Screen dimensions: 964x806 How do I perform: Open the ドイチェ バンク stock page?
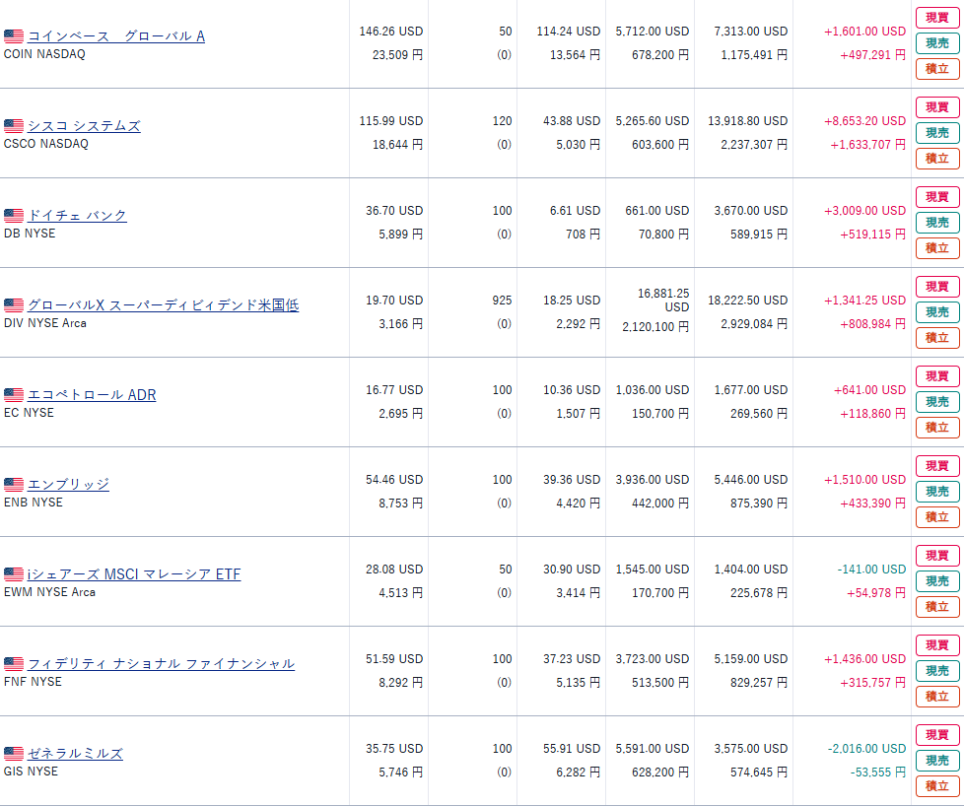click(x=78, y=216)
